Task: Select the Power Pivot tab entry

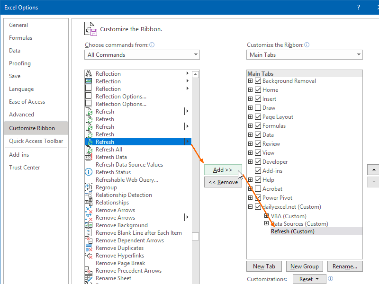Action: [277, 198]
